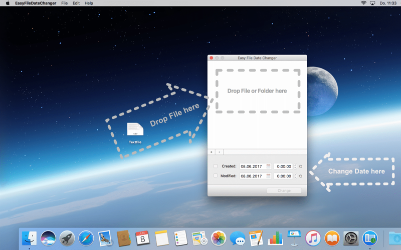
Task: Reset the Created time with circular arrow
Action: (x=300, y=166)
